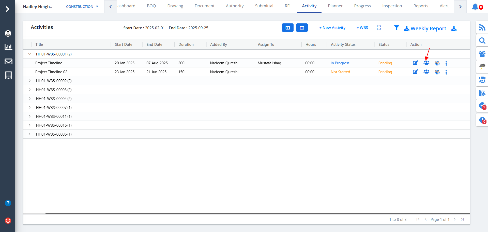Open the notification bell icon
The height and width of the screenshot is (232, 488).
(475, 7)
